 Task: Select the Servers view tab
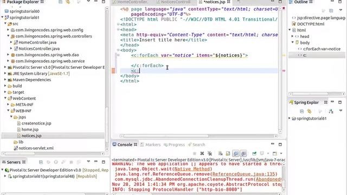(x=14, y=162)
